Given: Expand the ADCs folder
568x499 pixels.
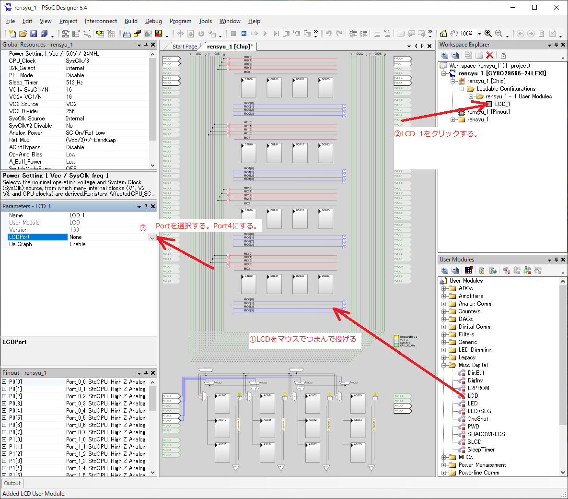Looking at the screenshot, I should [x=443, y=289].
